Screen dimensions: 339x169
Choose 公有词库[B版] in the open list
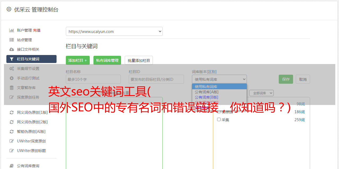[x=219, y=97]
